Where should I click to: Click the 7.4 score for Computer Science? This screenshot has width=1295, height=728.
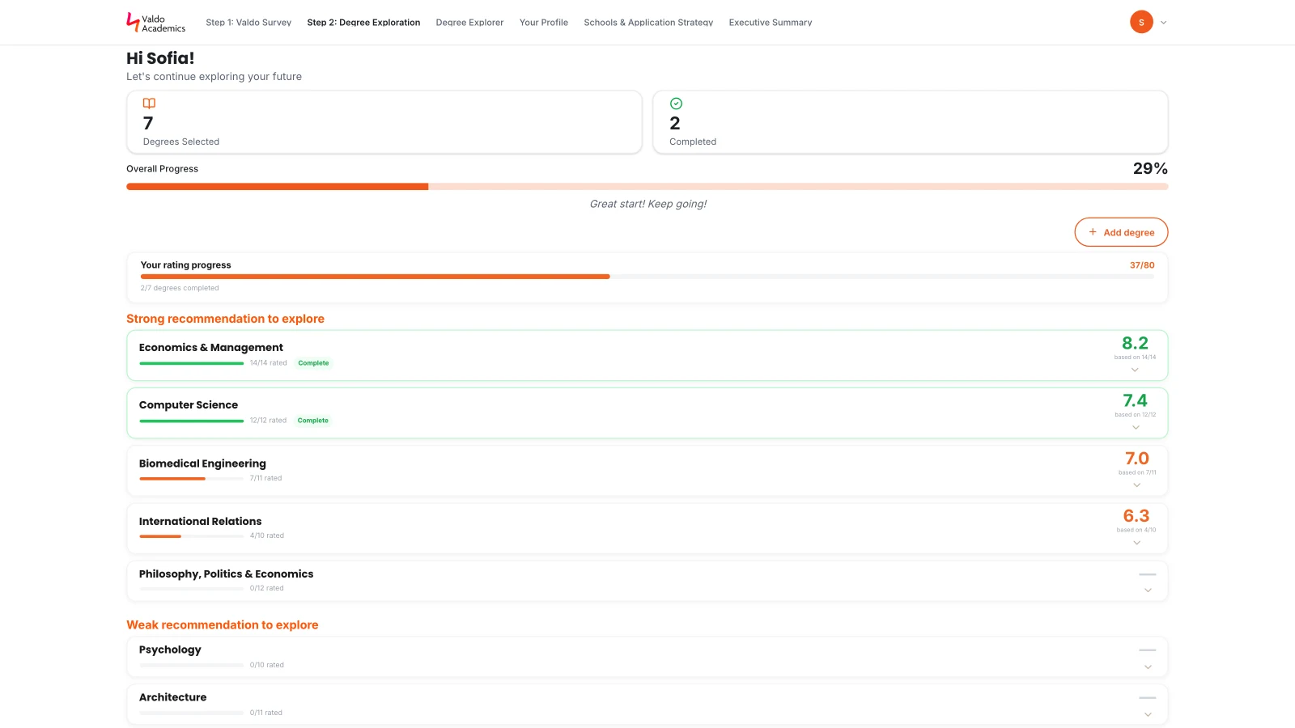(1135, 400)
